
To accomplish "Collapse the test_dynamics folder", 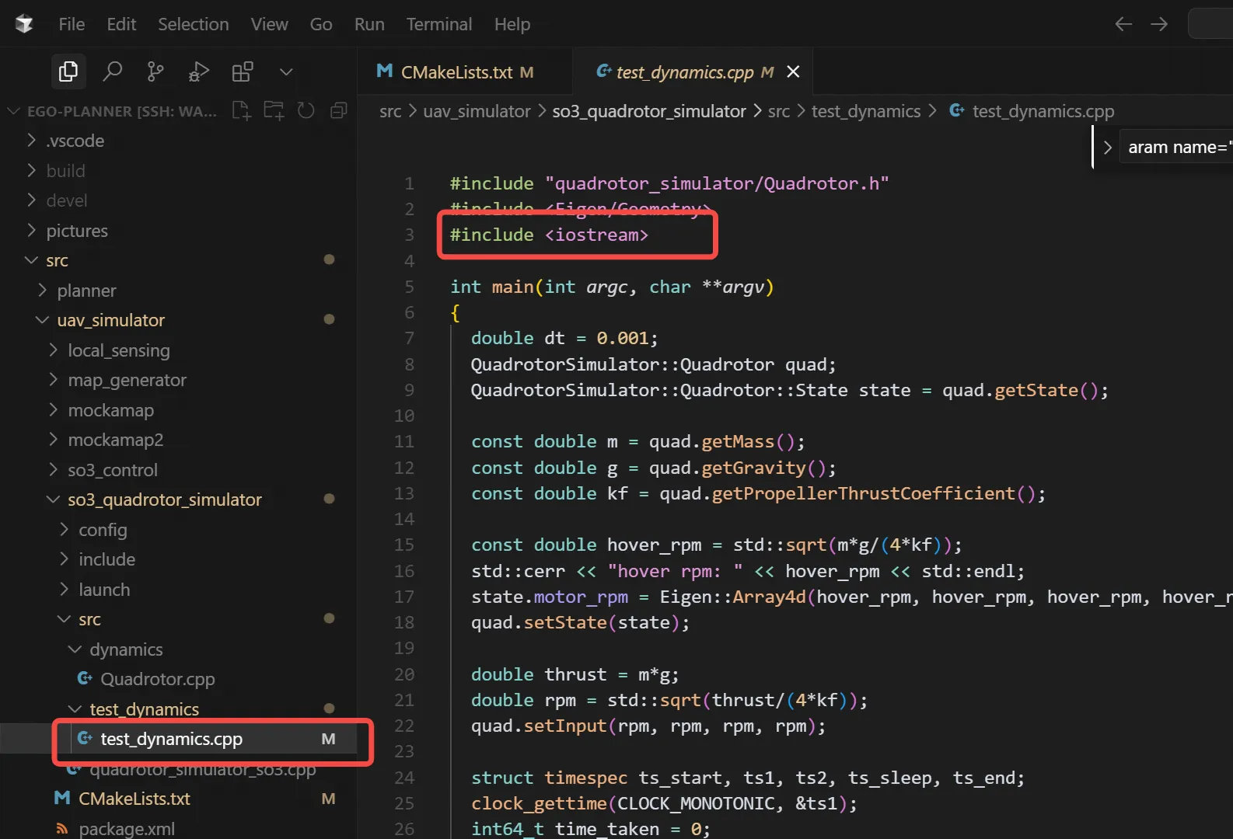I will pos(144,709).
